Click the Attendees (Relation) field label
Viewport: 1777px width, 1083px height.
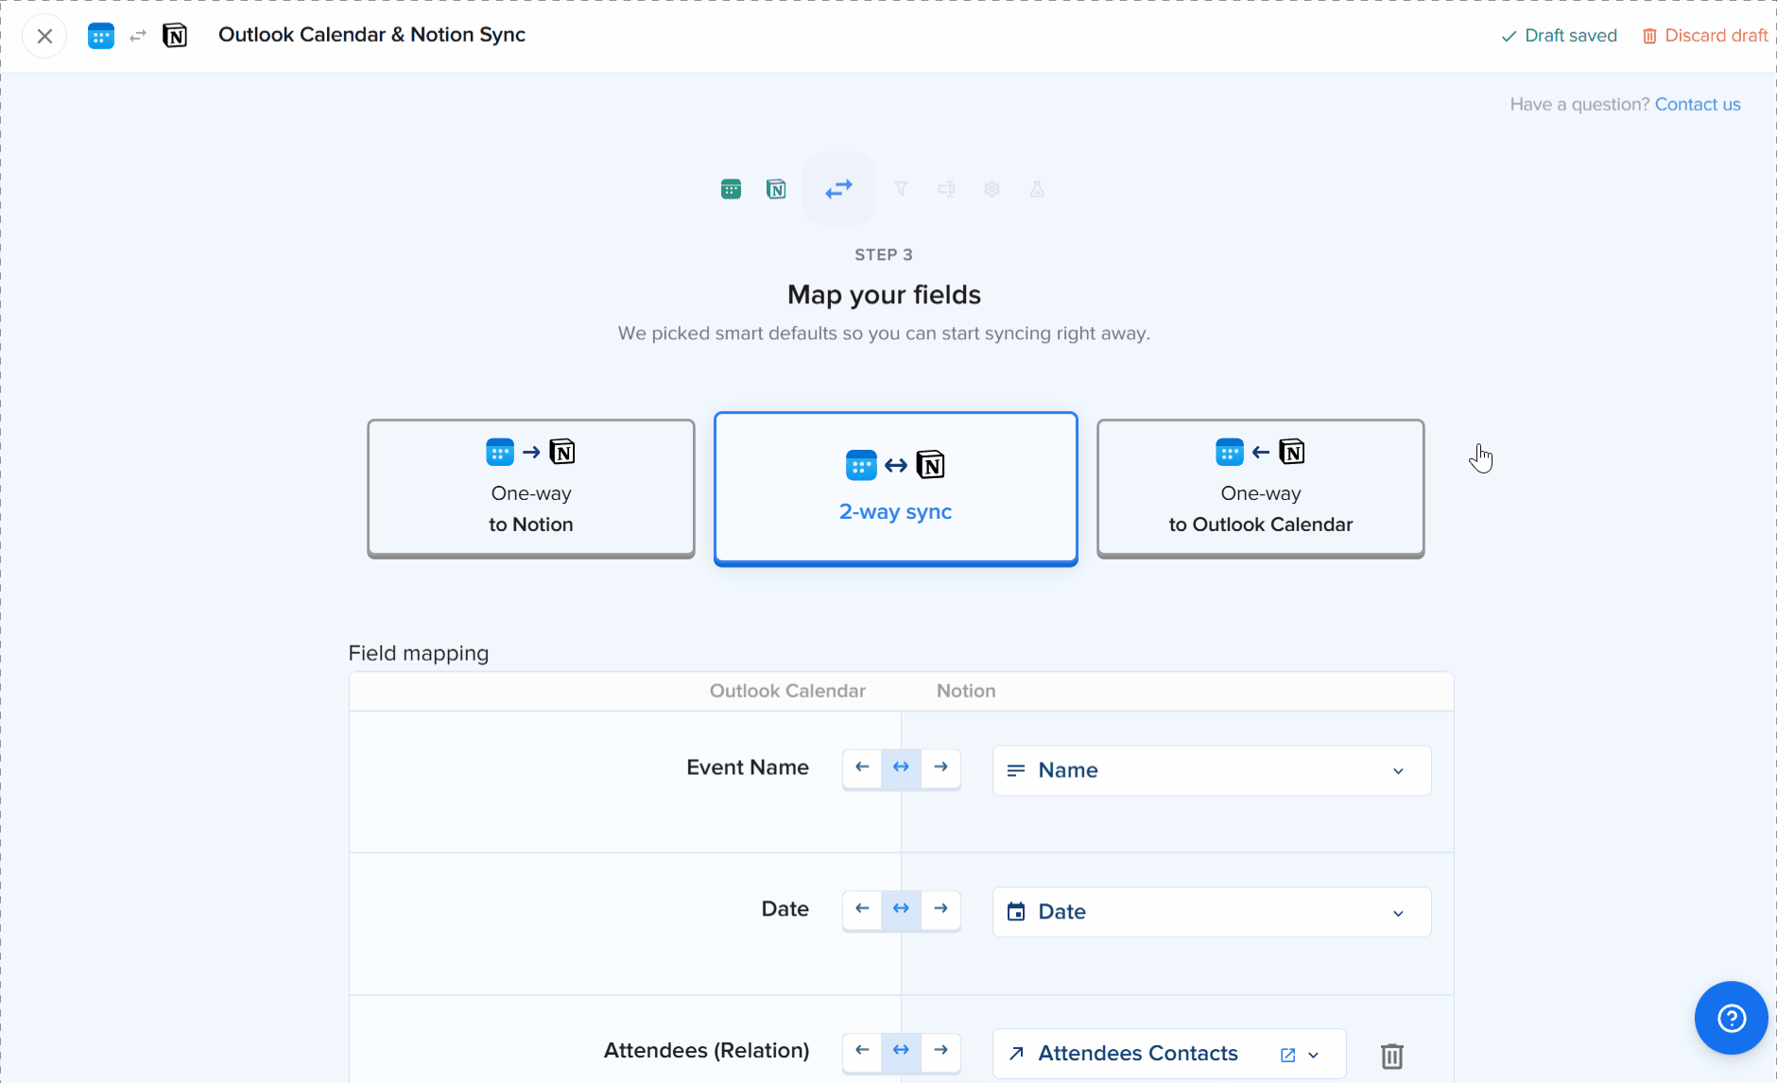[706, 1051]
